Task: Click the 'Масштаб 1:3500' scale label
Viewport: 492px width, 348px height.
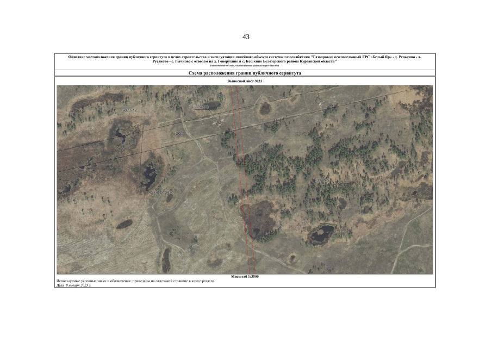Action: (x=245, y=277)
